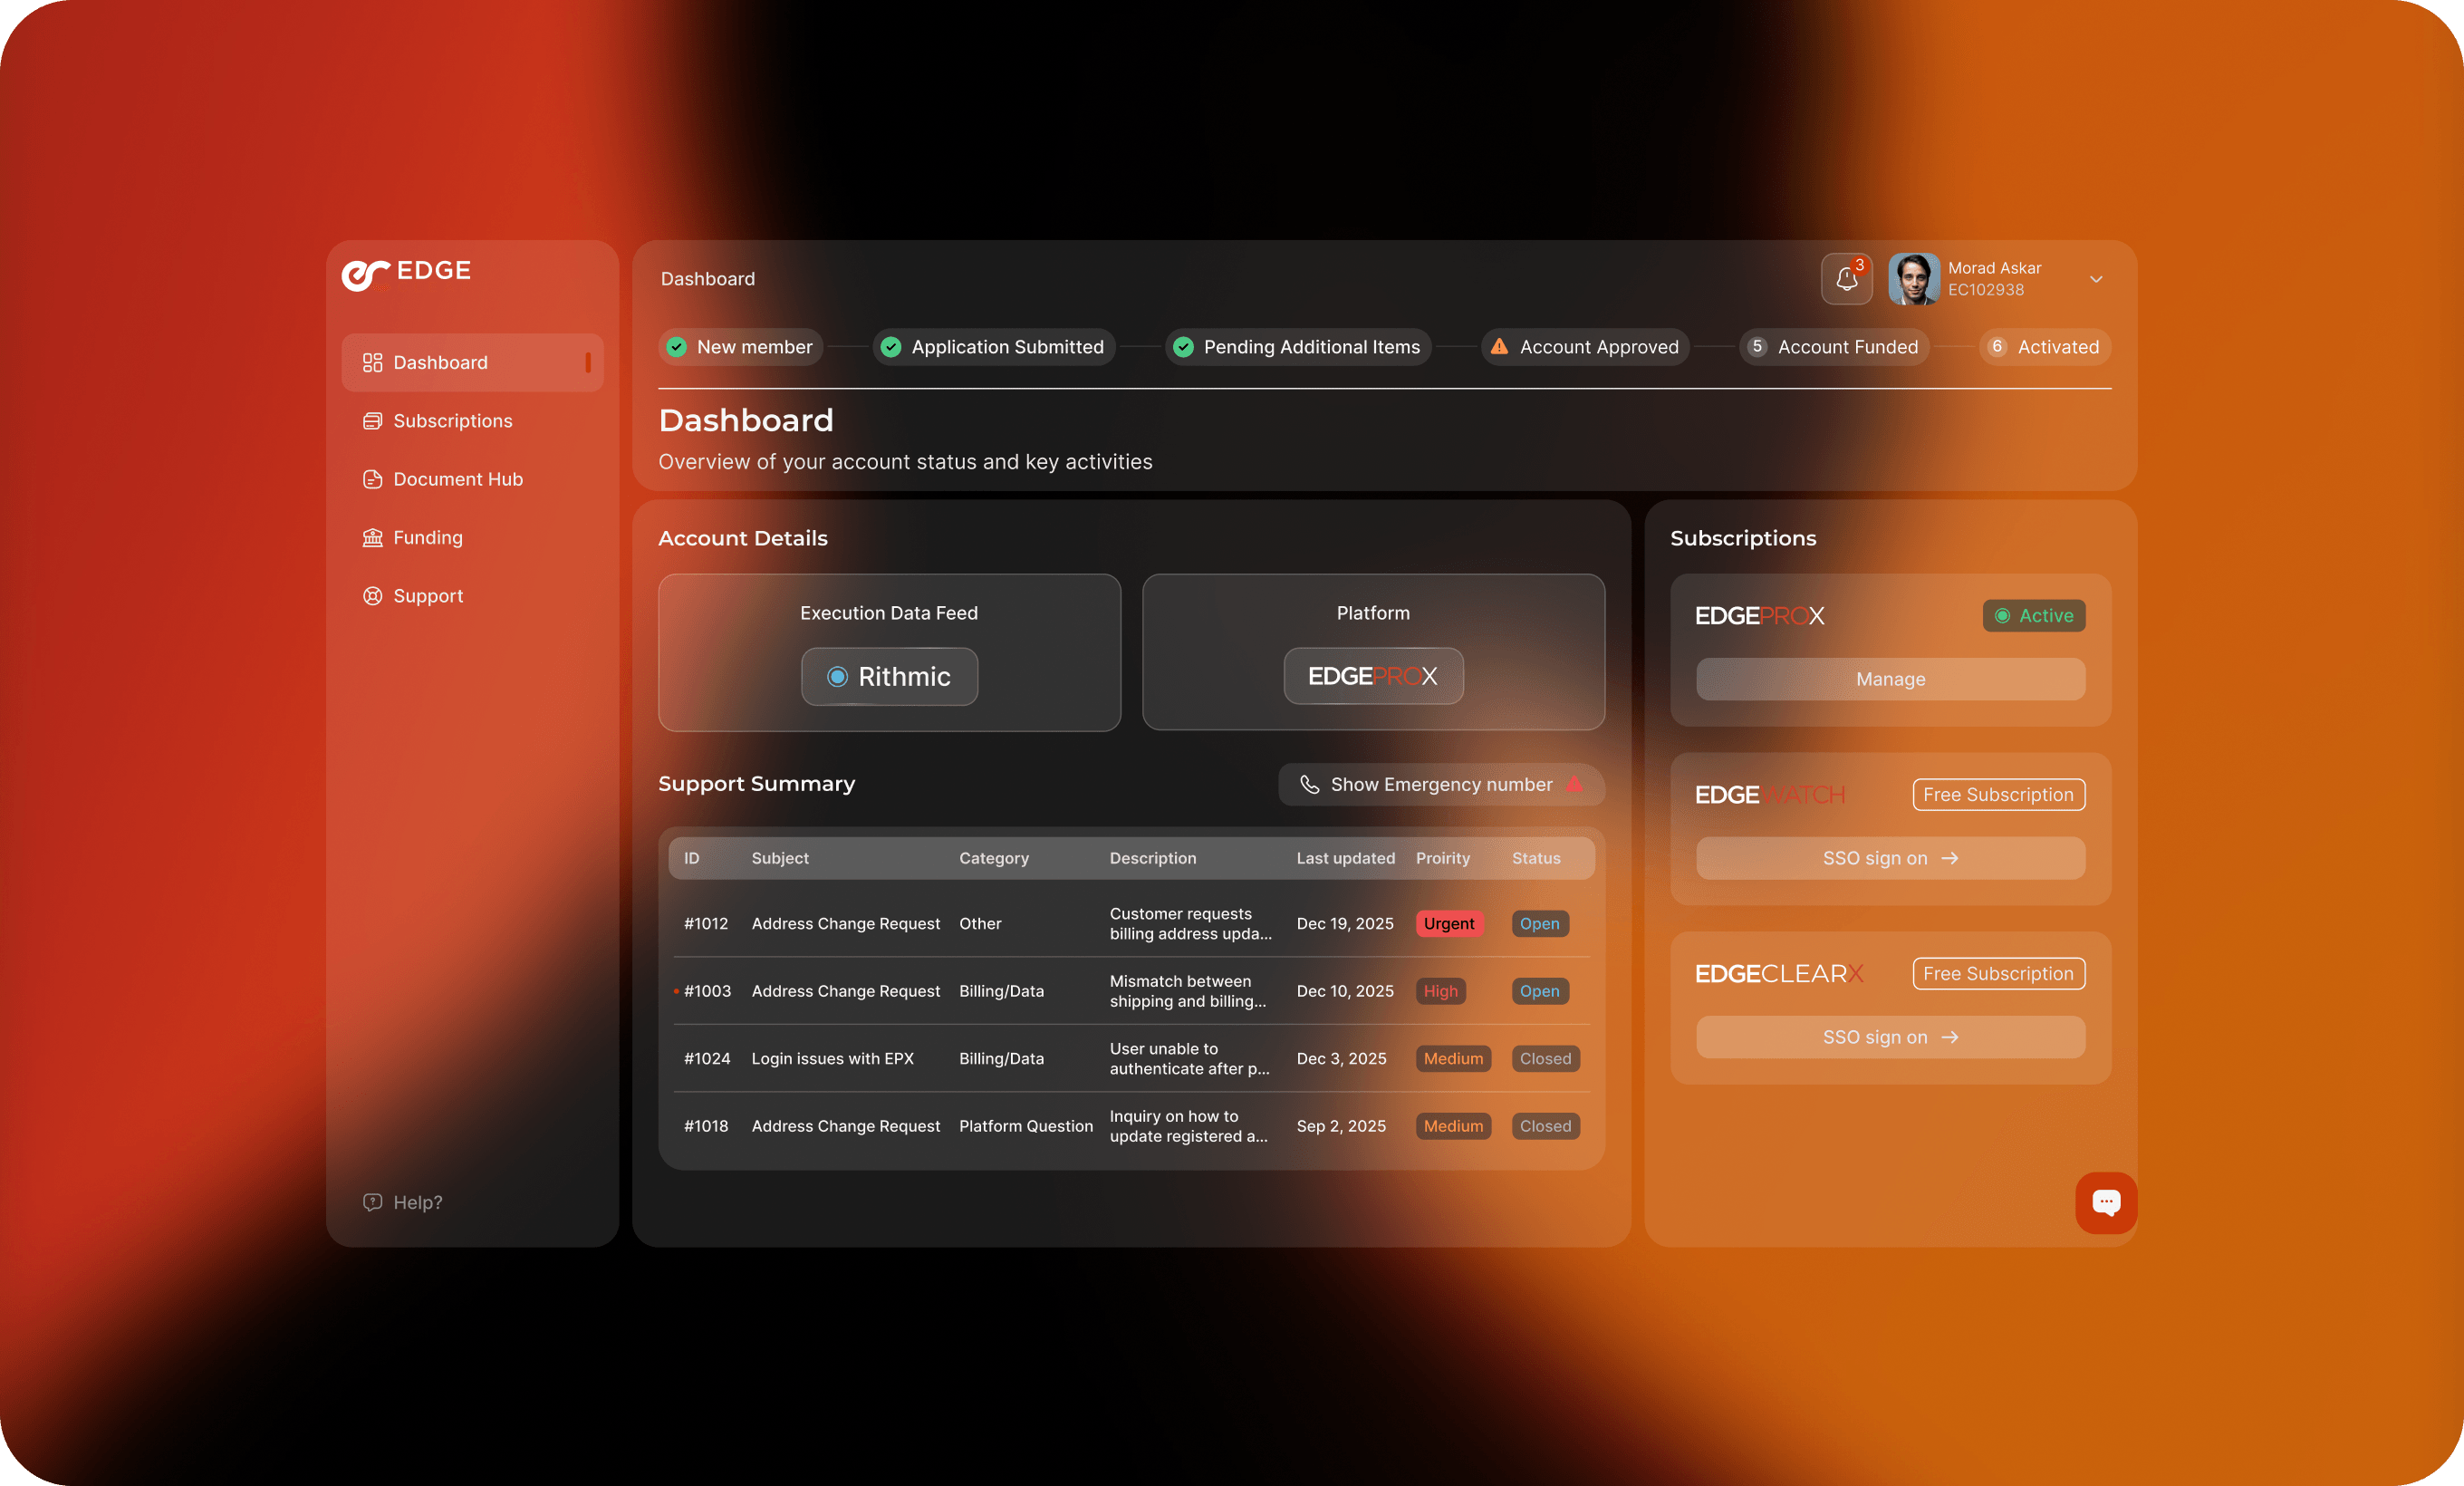Open Funding in the sidebar
The image size is (2464, 1486).
click(472, 537)
